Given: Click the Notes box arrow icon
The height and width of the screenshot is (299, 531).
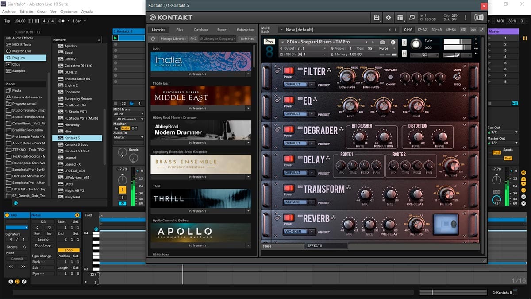Looking at the screenshot, I should point(77,215).
